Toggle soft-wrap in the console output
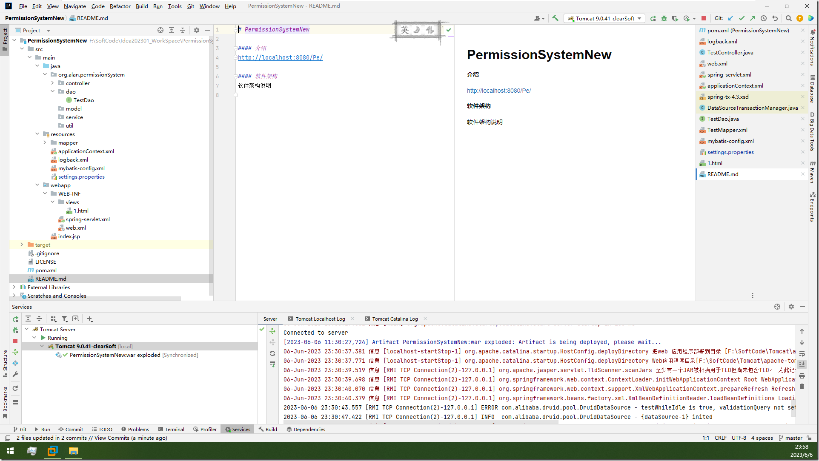 tap(802, 353)
